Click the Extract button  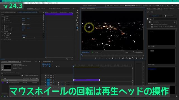(x=126, y=58)
